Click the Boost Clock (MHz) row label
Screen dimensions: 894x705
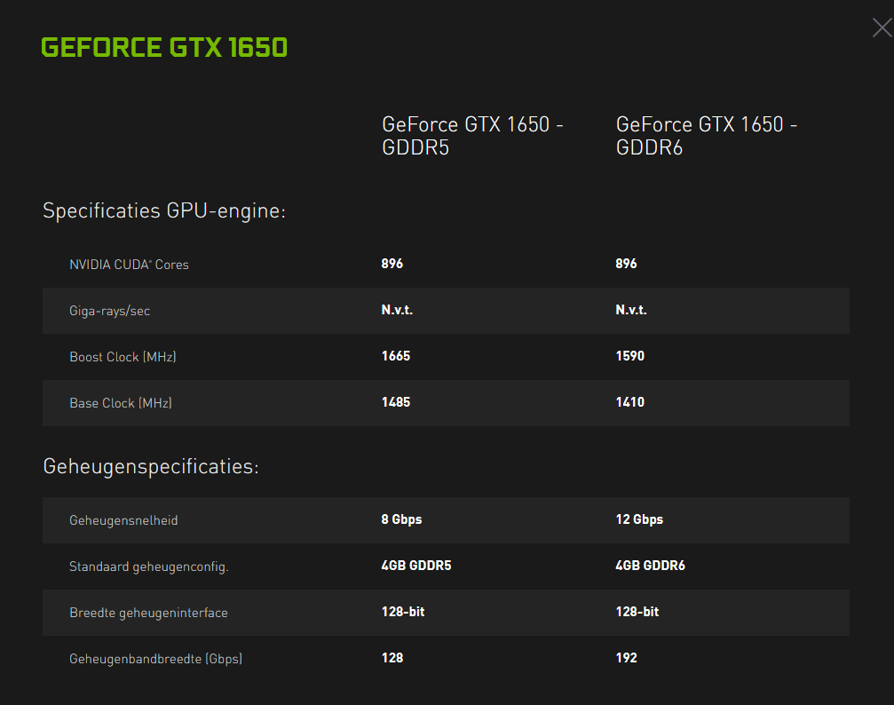click(x=123, y=357)
